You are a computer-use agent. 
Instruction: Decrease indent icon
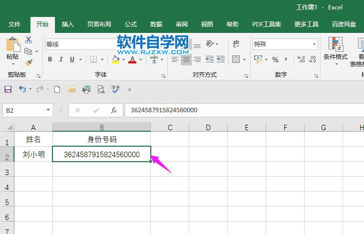click(210, 59)
